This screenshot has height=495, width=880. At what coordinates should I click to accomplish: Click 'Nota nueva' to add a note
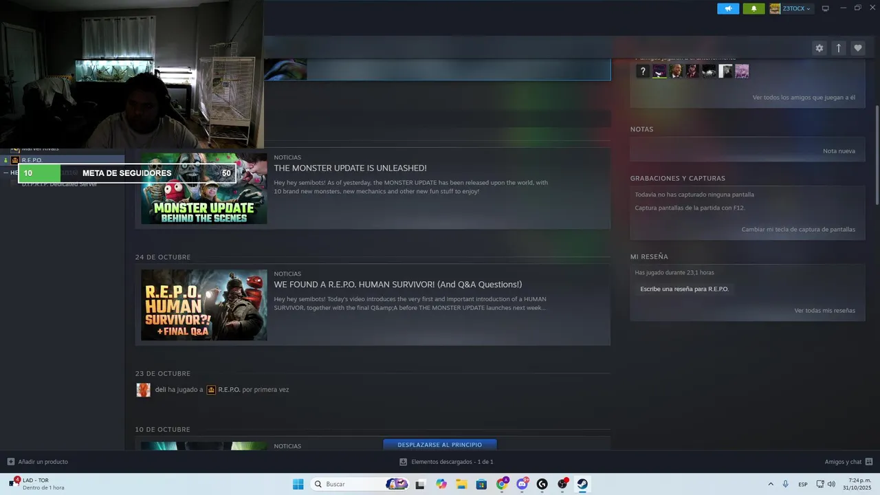point(839,151)
